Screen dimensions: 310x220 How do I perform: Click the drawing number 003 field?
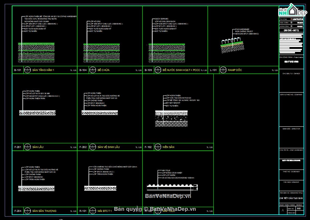click(x=298, y=208)
